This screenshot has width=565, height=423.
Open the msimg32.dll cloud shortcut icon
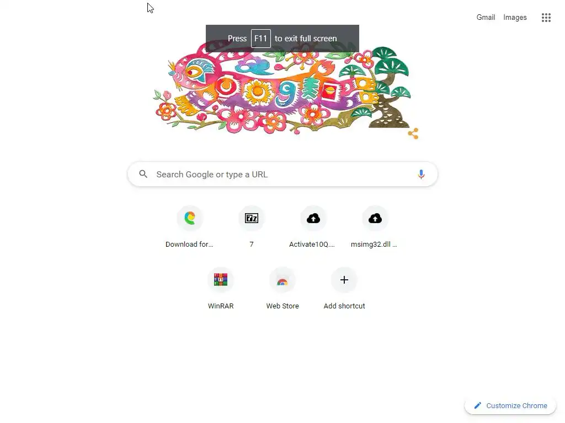(375, 218)
